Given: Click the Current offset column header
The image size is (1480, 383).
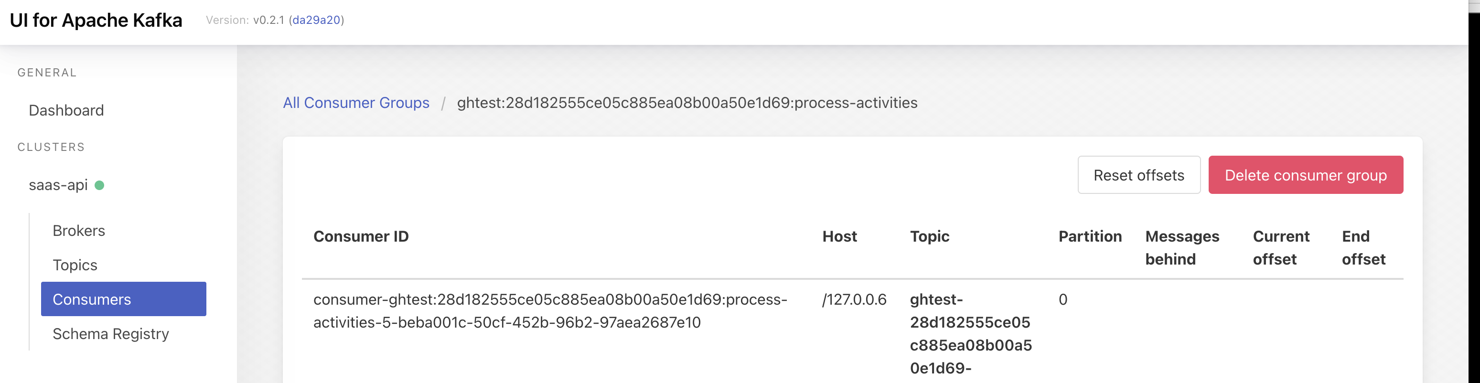Looking at the screenshot, I should (x=1281, y=247).
